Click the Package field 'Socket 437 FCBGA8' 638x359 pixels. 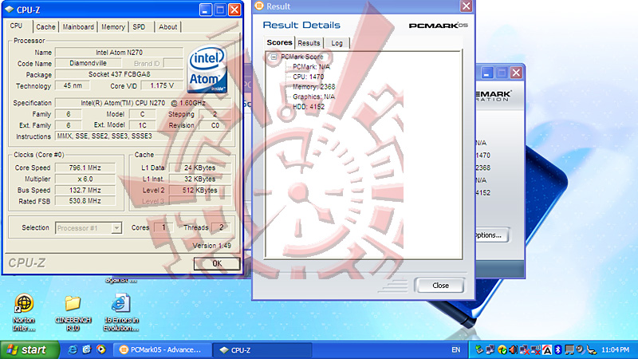[x=119, y=74]
